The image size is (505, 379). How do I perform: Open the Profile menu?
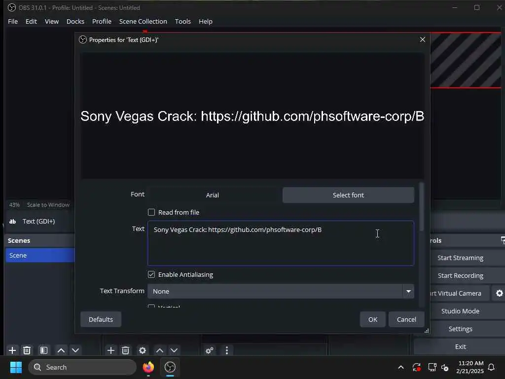click(102, 21)
